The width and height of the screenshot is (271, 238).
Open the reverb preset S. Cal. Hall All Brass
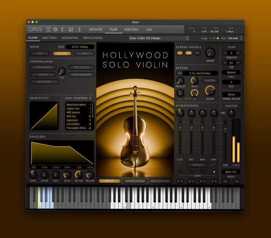pyautogui.click(x=200, y=73)
